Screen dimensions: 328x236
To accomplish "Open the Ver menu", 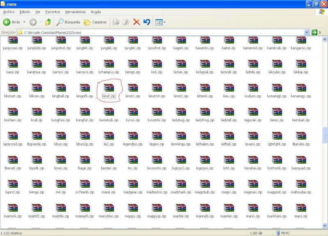I will tap(38, 12).
